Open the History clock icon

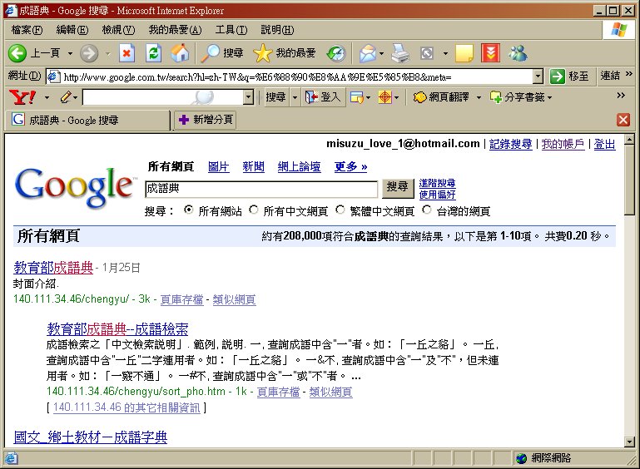336,53
